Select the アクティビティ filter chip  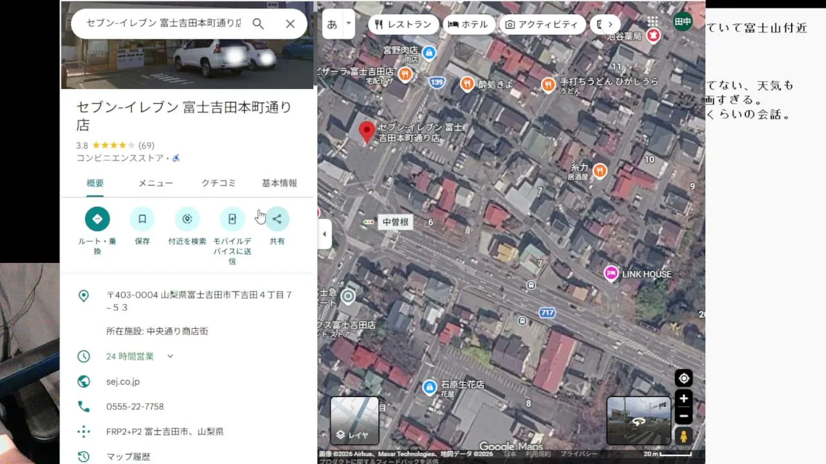coord(541,24)
